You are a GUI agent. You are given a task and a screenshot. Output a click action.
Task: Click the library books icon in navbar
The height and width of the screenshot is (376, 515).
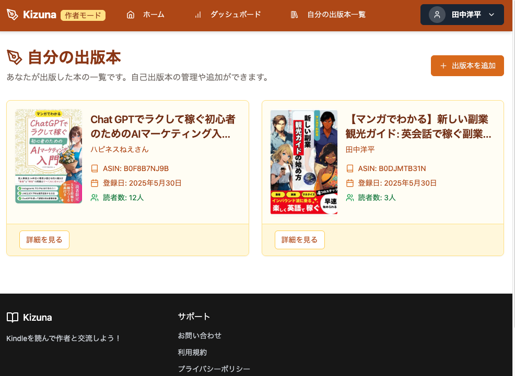tap(295, 15)
